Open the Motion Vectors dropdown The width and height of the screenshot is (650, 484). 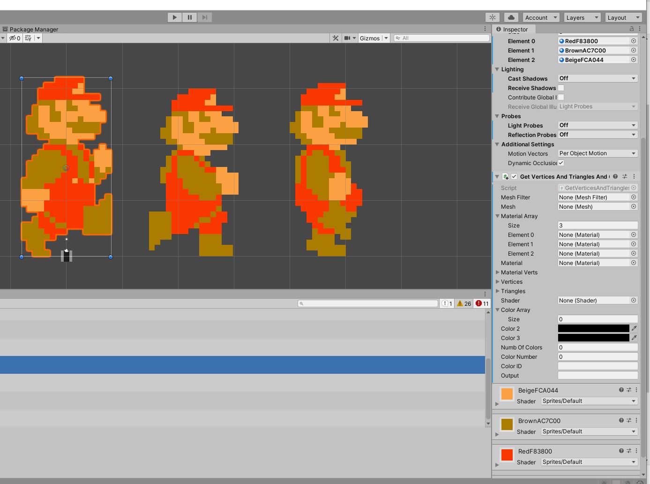point(598,153)
